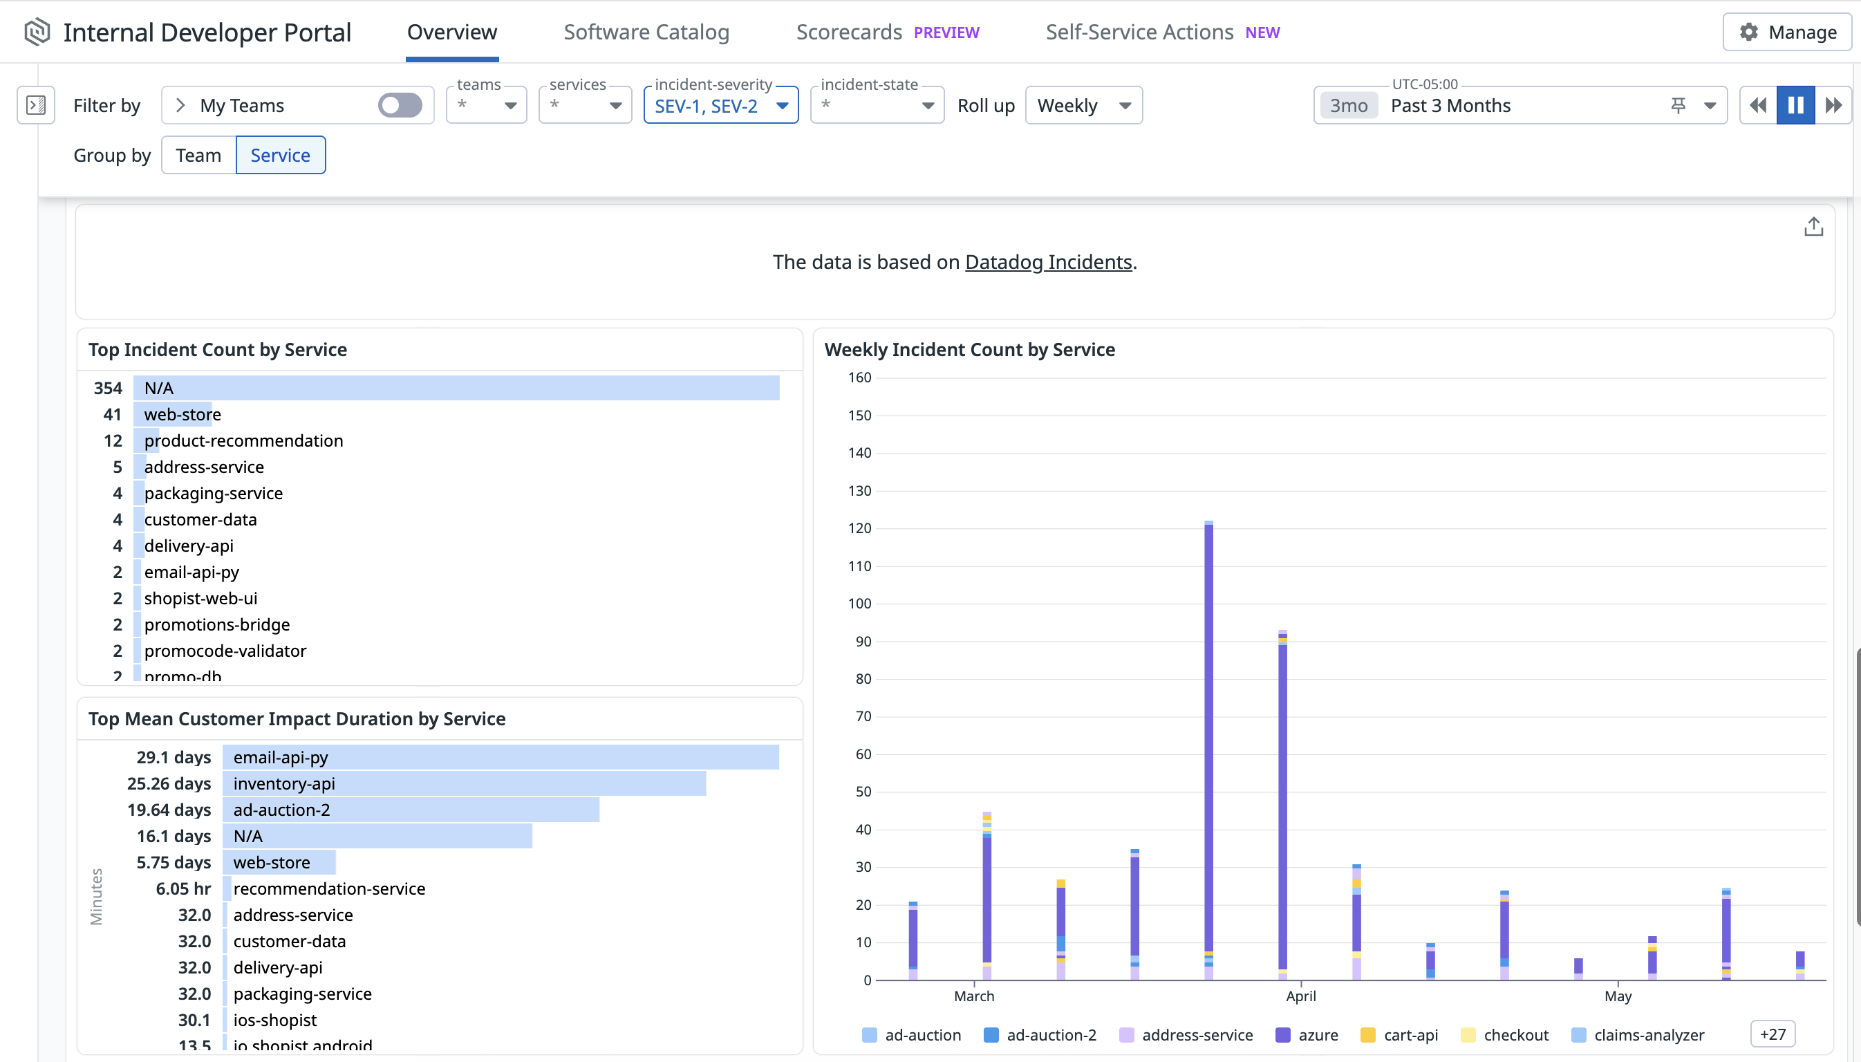Rewind the time range backward
The width and height of the screenshot is (1861, 1062).
1758,106
